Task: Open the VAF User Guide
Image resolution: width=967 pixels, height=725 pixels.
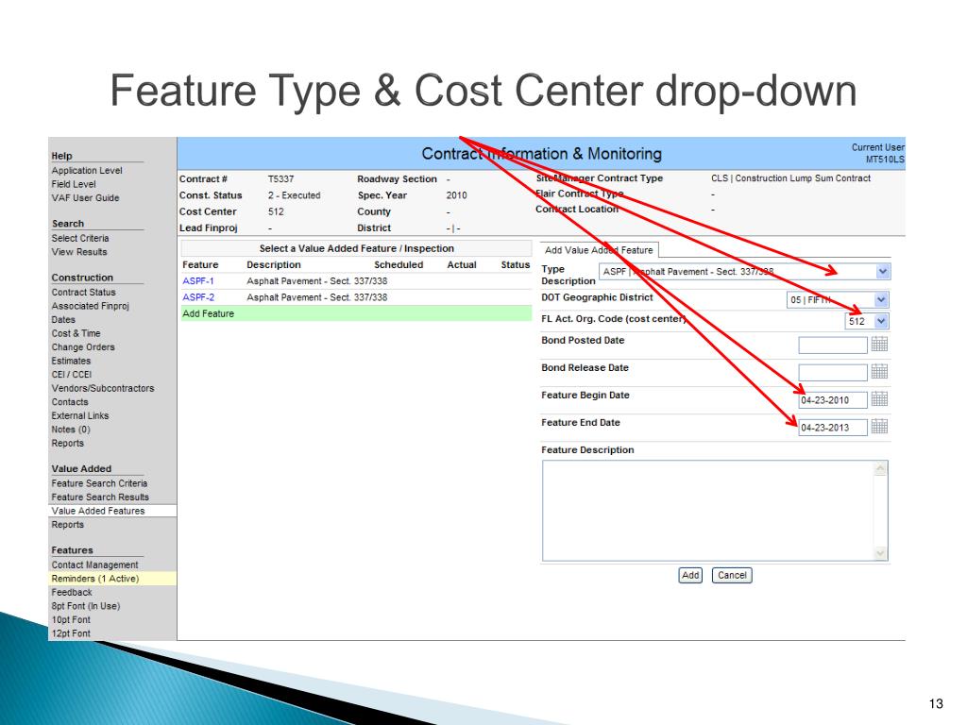Action: [x=85, y=198]
